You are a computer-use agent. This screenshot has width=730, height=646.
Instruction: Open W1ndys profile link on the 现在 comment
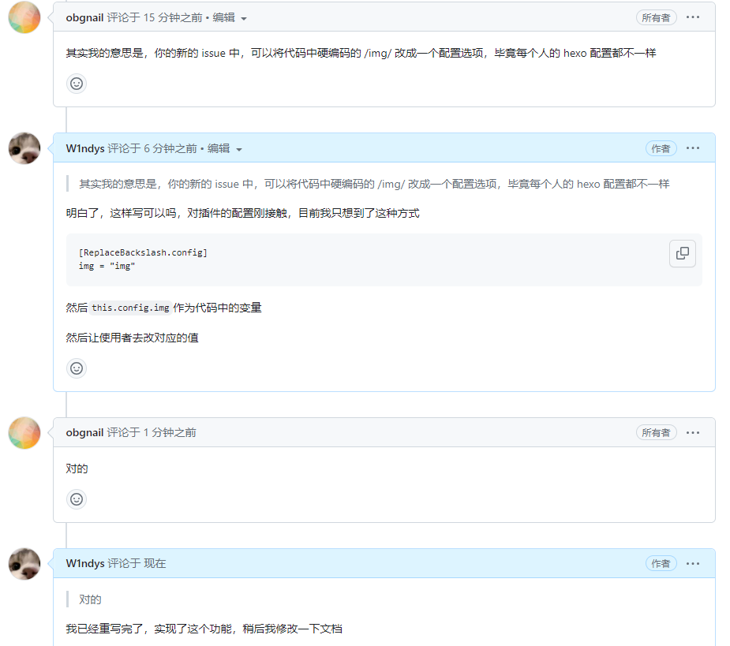click(x=85, y=563)
